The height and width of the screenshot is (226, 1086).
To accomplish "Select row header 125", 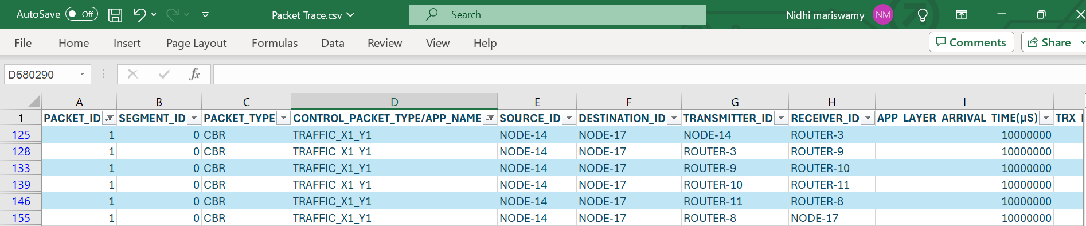I will (x=21, y=135).
